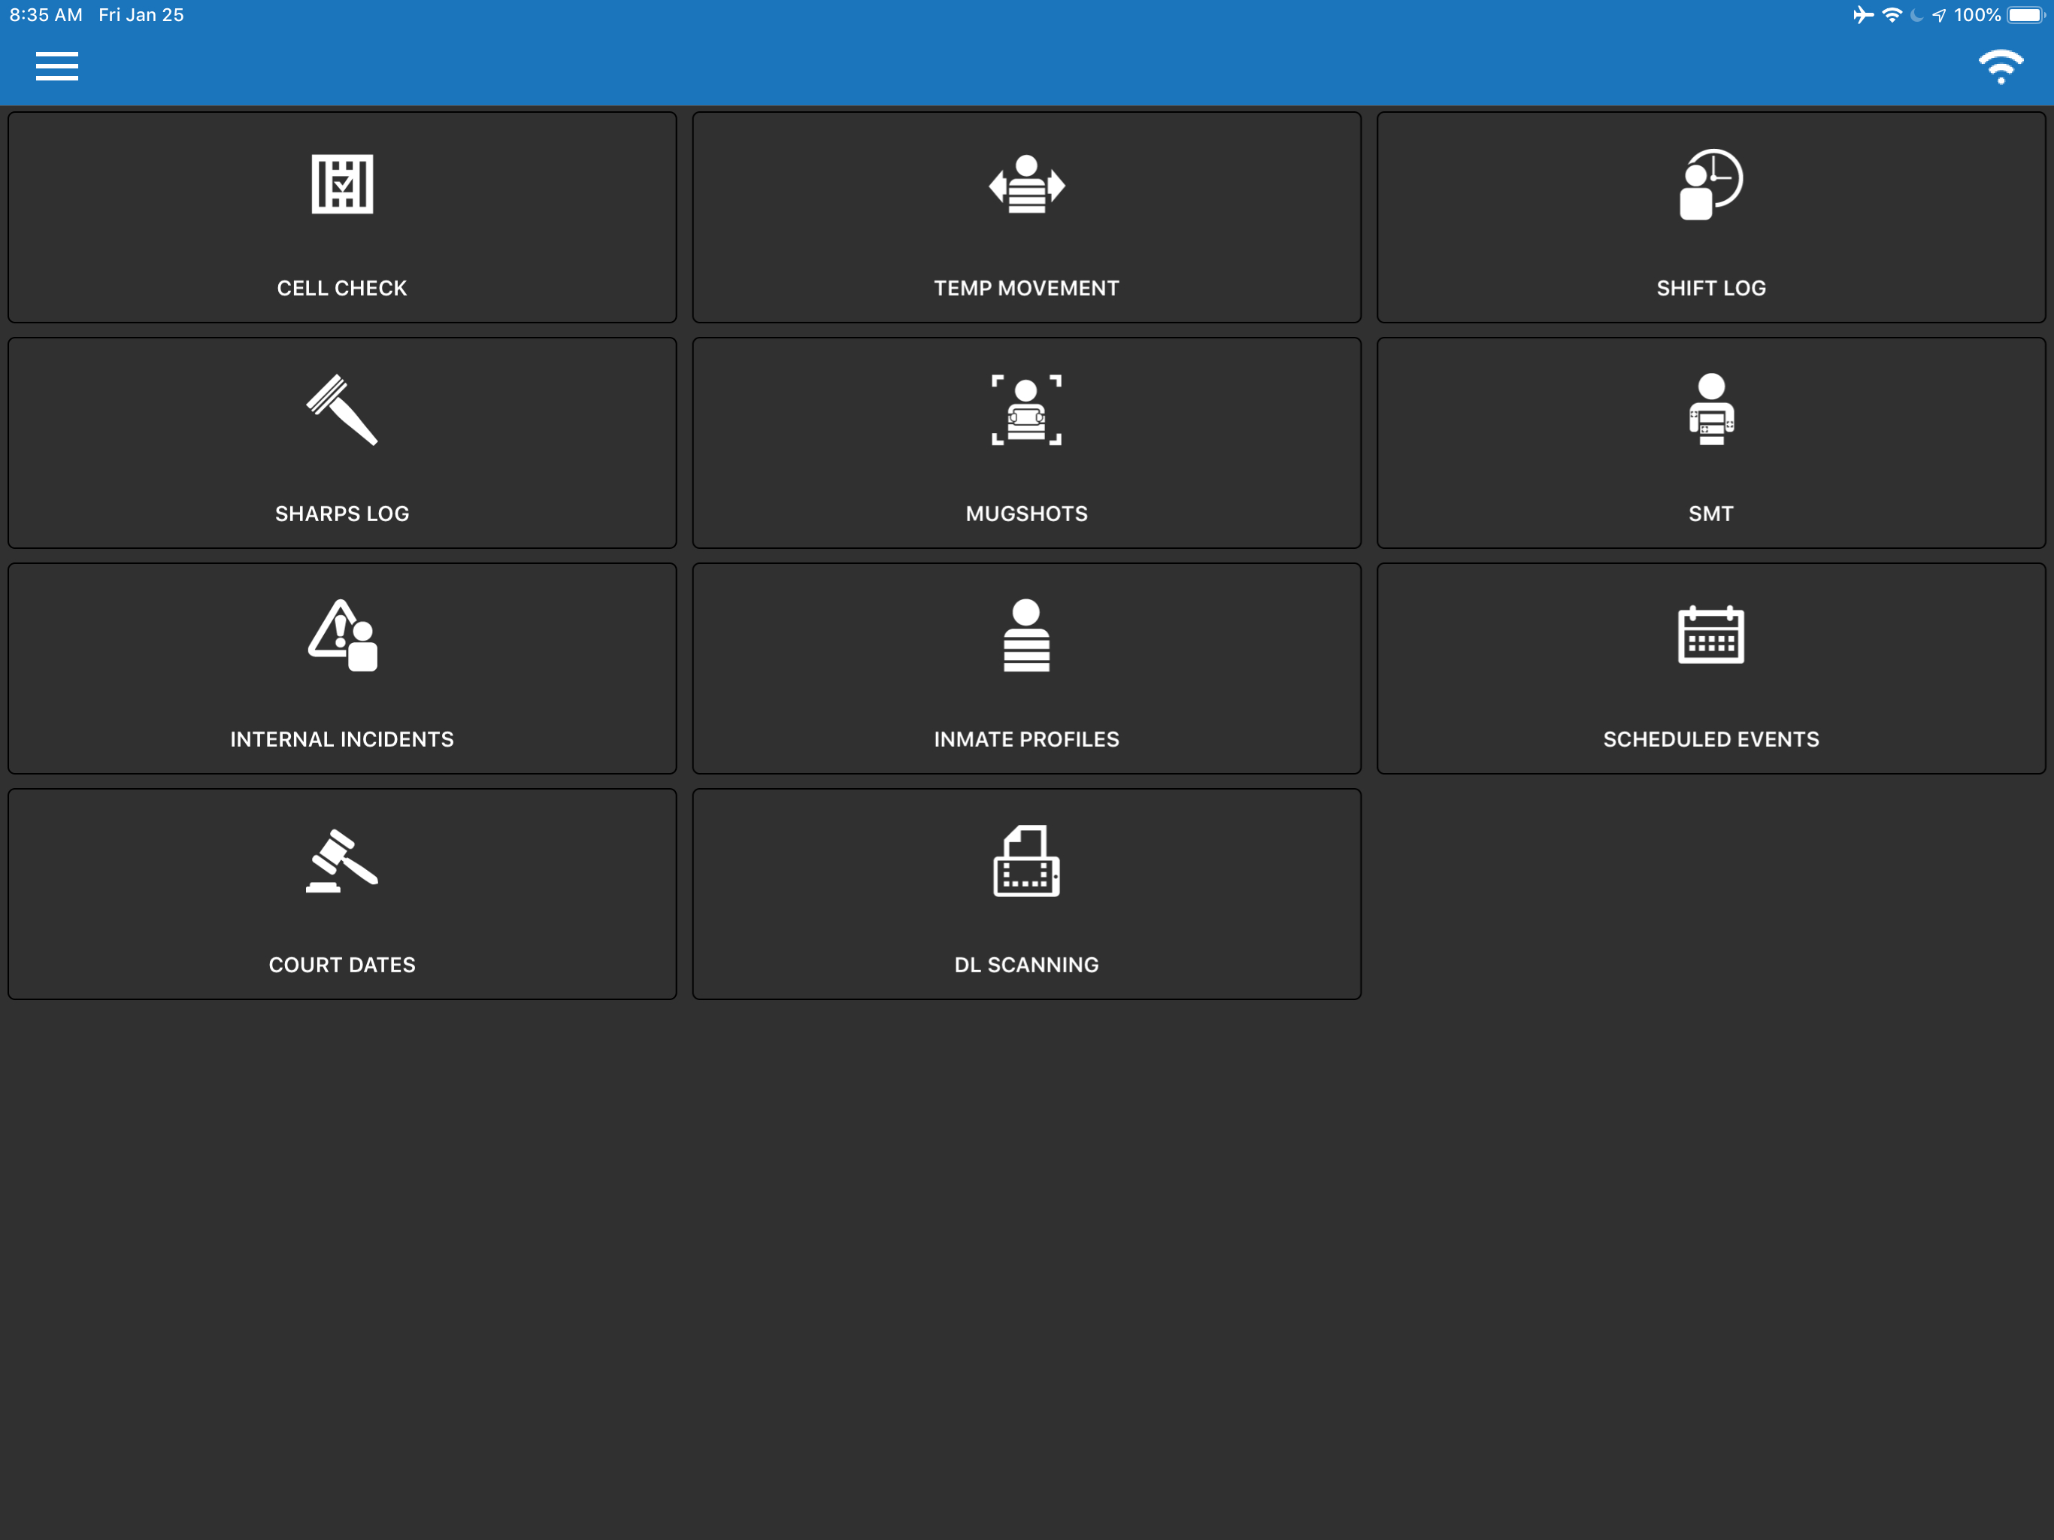Tap the battery indicator in status bar
This screenshot has width=2054, height=1540.
click(2026, 15)
